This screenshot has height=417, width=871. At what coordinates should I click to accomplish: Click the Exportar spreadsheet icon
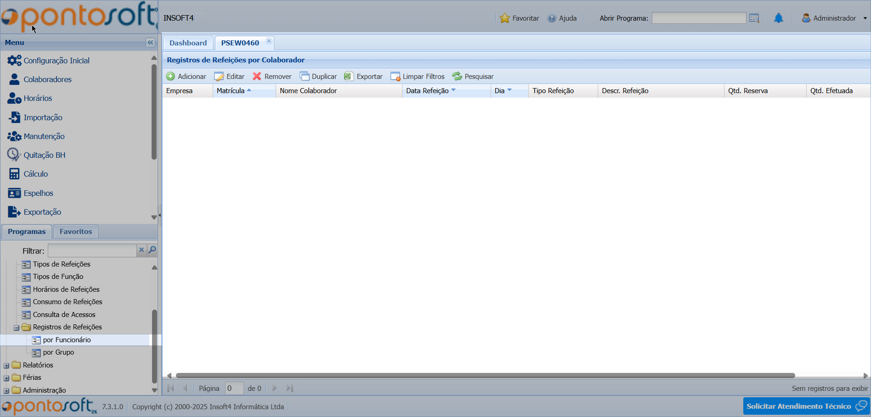pos(349,77)
